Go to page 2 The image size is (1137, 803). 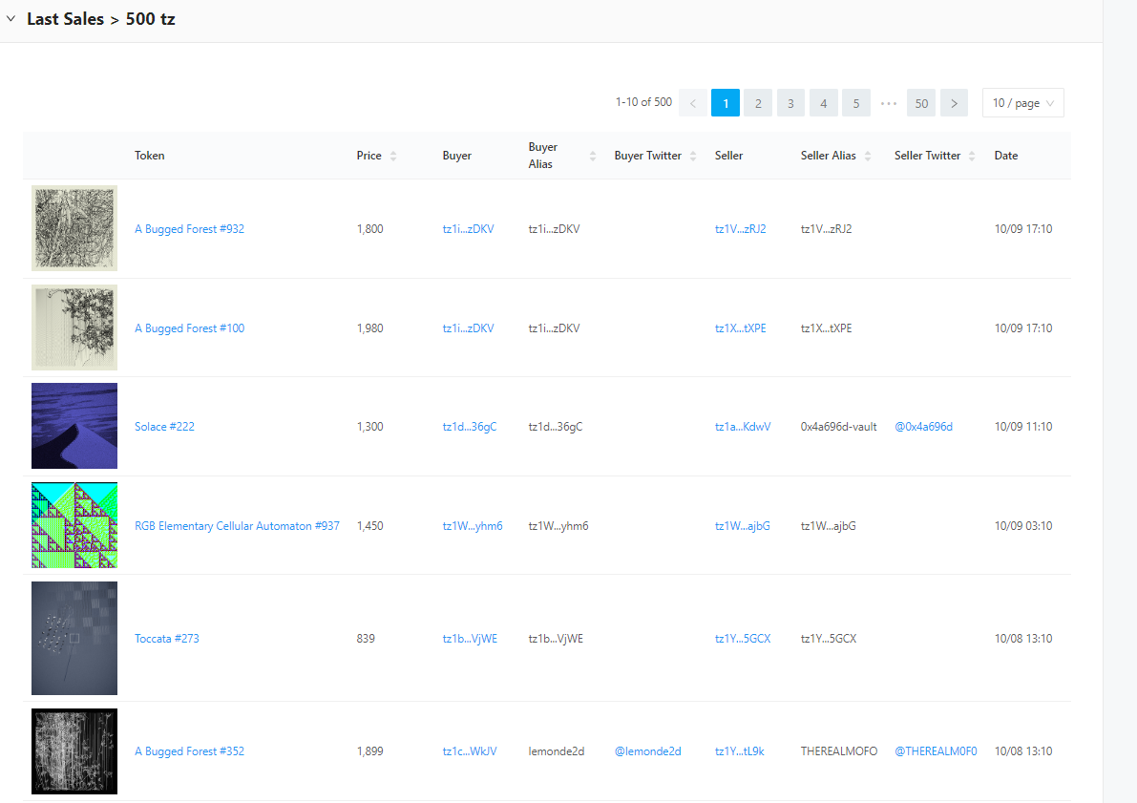point(758,103)
